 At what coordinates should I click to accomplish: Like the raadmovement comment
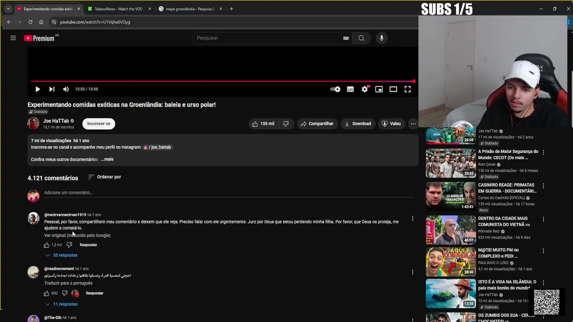(47, 293)
